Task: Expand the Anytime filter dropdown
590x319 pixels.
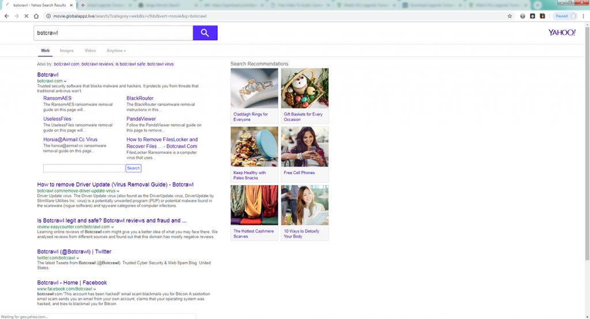Action: pyautogui.click(x=116, y=50)
